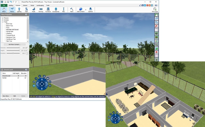Image resolution: width=205 pixels, height=127 pixels.
Task: Activate the Plants tool
Action: click(x=12, y=10)
